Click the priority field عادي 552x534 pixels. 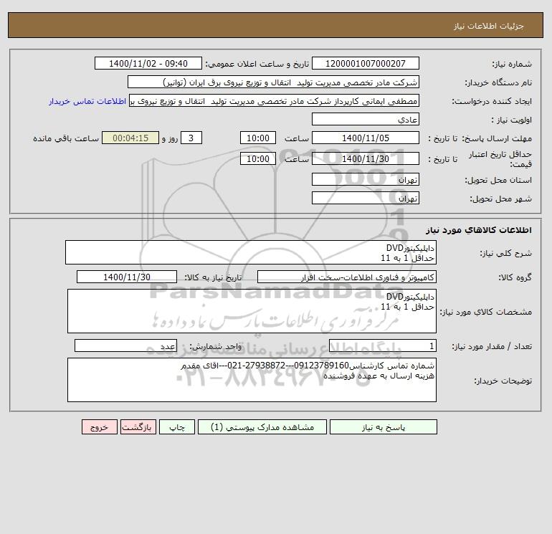click(x=366, y=119)
